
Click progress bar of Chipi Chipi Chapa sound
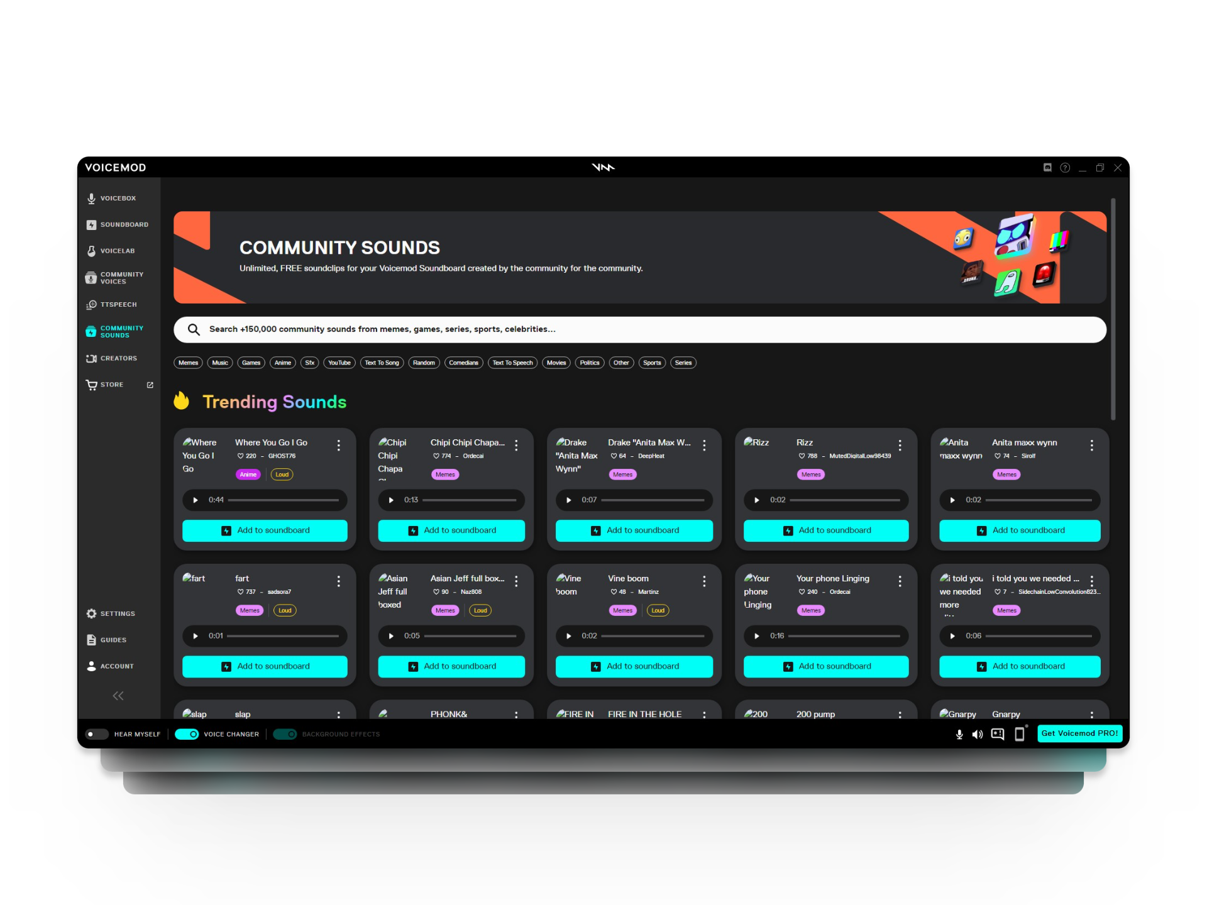click(469, 500)
